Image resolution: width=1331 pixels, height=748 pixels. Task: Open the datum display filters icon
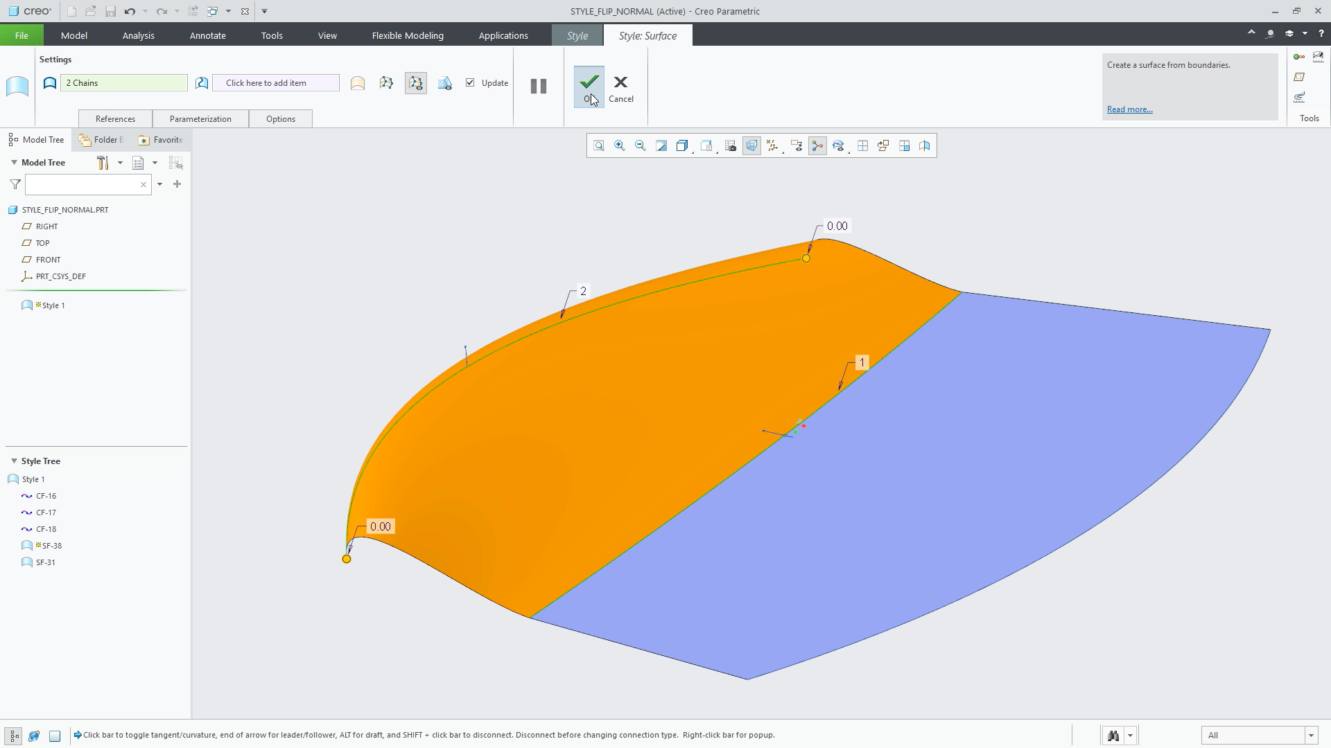pos(772,146)
